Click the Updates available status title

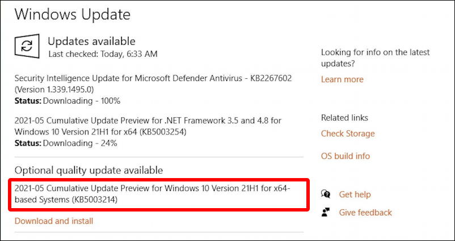pos(91,41)
